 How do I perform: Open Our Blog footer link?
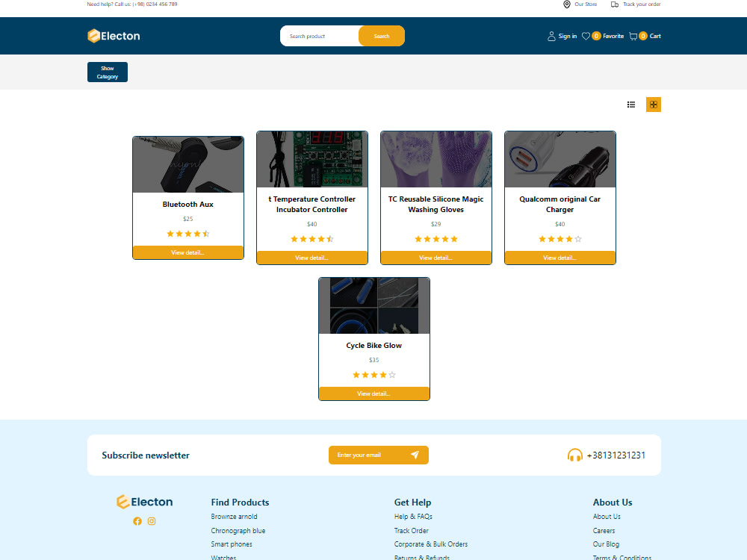[606, 544]
